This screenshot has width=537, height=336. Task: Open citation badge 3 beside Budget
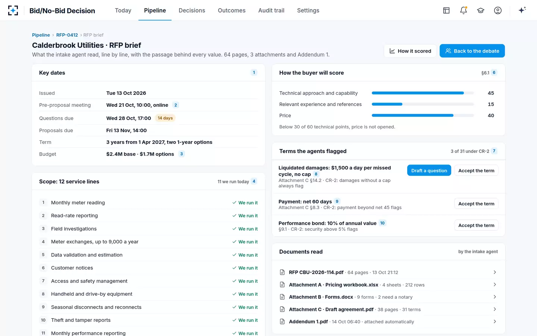click(x=182, y=154)
